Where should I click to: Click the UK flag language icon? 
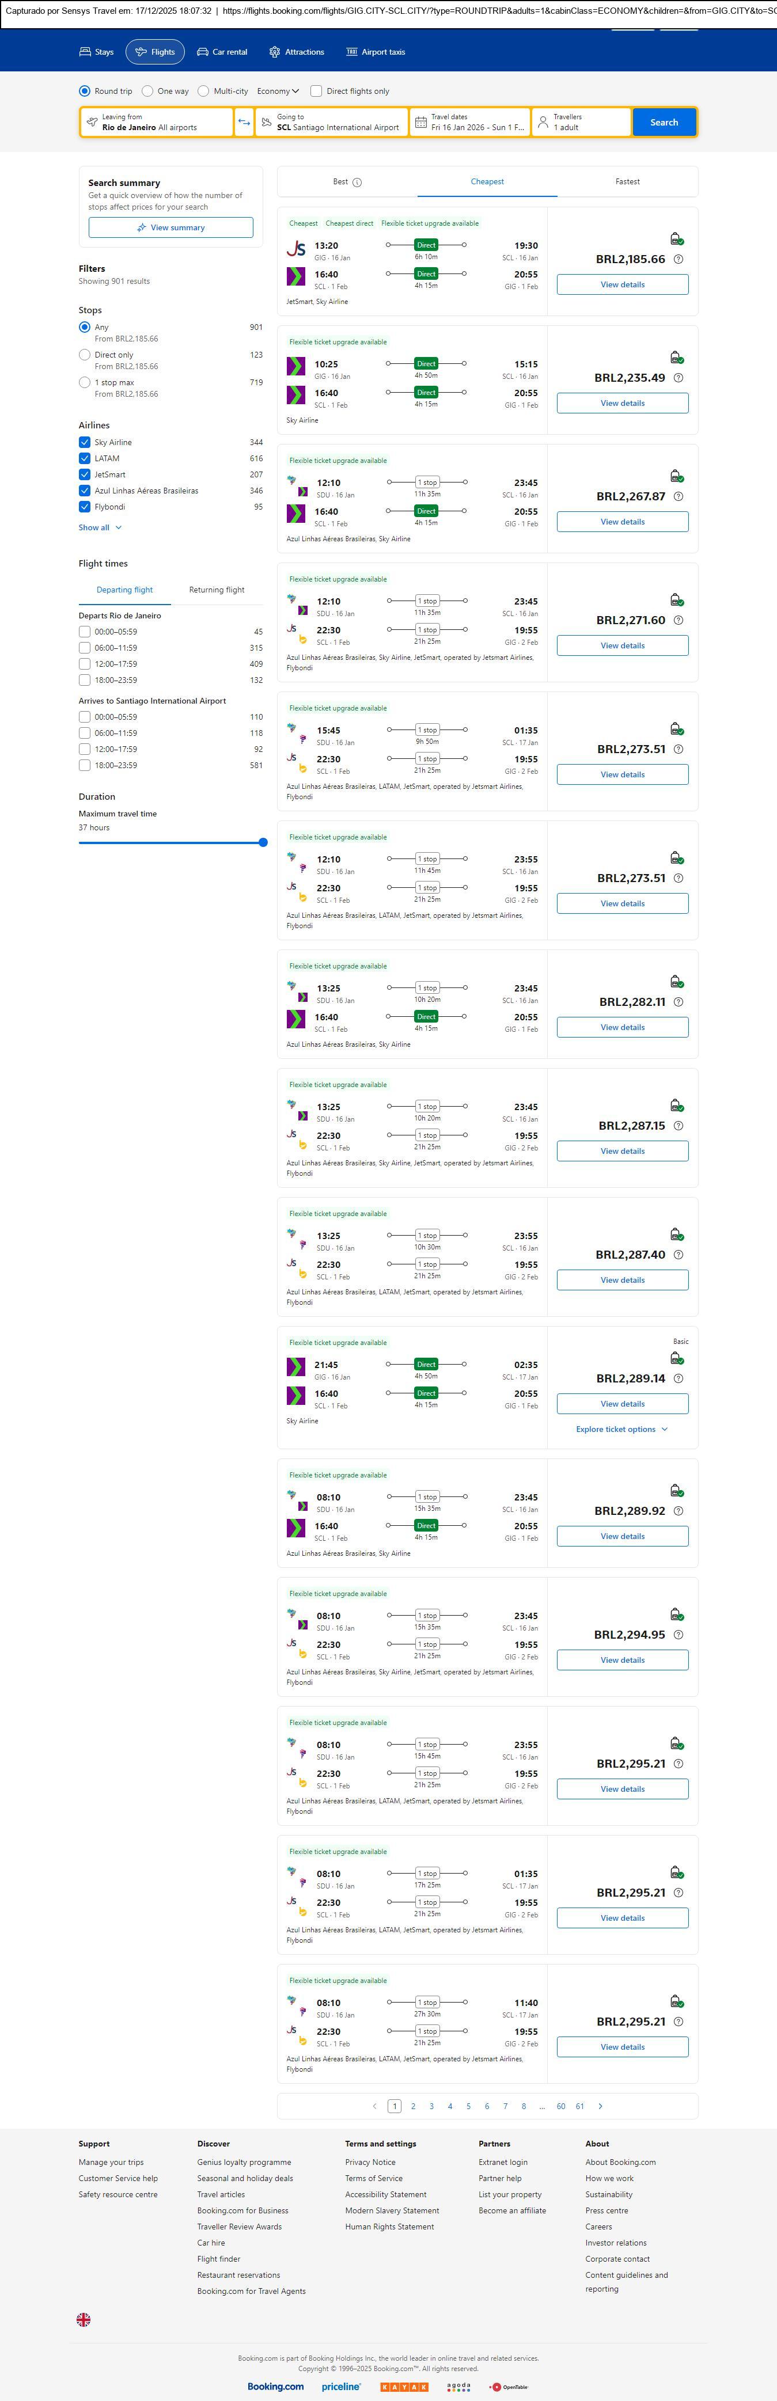84,2319
